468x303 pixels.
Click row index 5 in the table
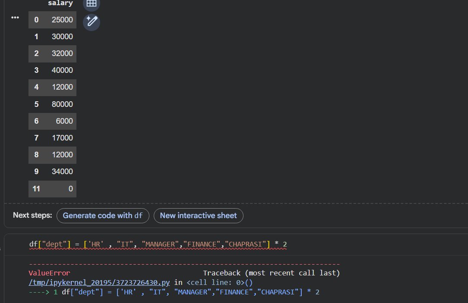coord(36,104)
